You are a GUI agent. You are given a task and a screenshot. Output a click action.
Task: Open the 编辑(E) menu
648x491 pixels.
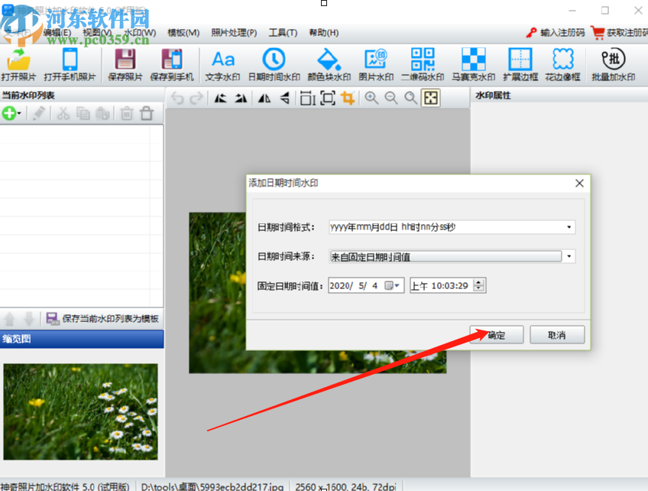tap(57, 33)
